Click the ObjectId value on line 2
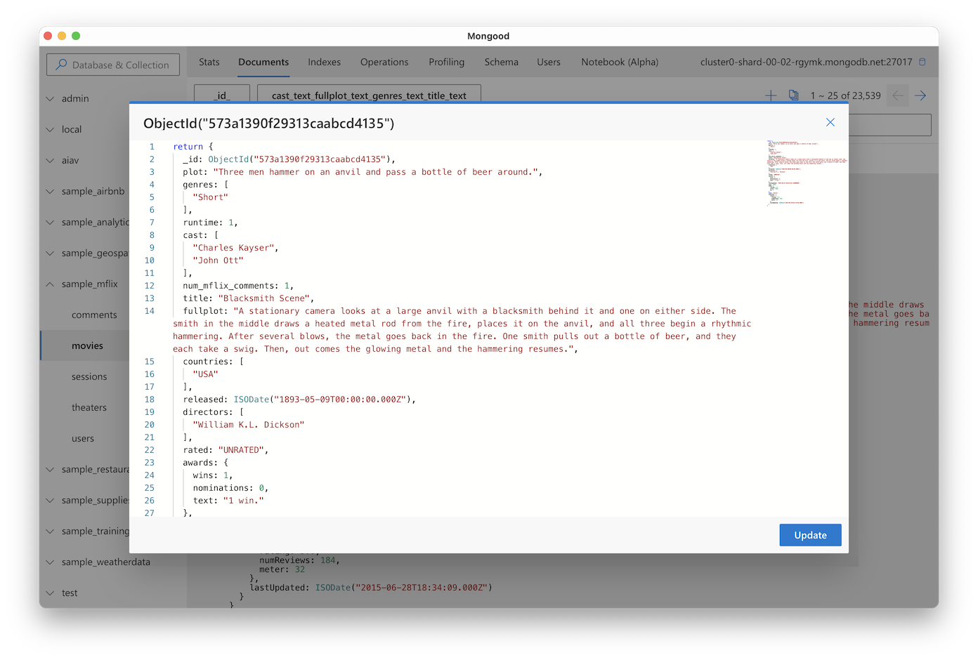The height and width of the screenshot is (660, 978). point(301,159)
